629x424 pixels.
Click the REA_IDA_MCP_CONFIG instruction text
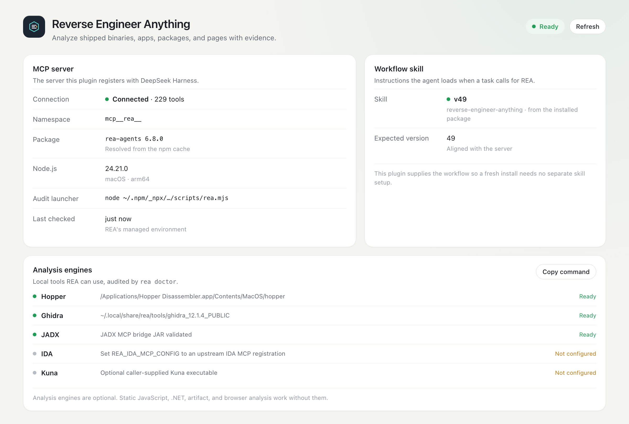pyautogui.click(x=193, y=354)
